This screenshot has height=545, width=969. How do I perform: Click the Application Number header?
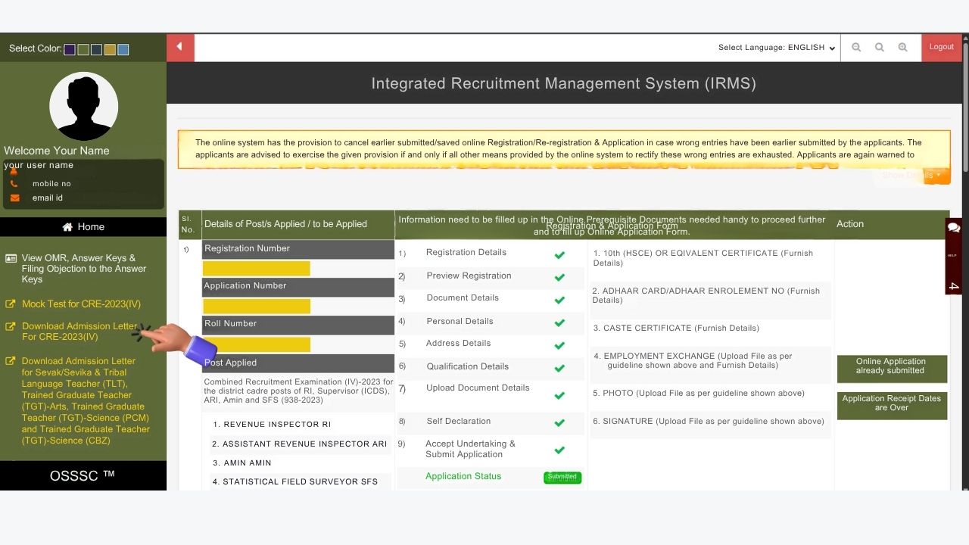coord(298,286)
